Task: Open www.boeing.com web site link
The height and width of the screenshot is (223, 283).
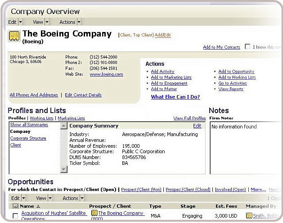Action: tap(106, 74)
